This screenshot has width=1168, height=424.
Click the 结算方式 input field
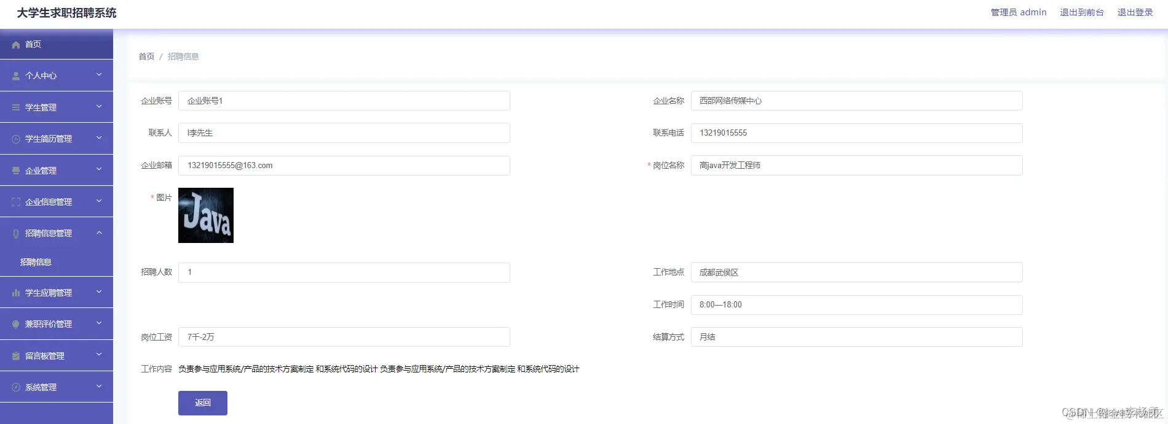857,337
